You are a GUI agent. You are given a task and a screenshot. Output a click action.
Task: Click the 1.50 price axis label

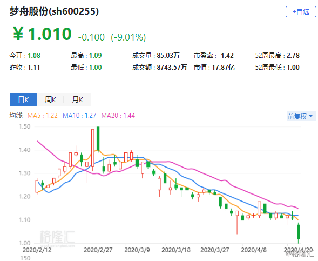(x=24, y=126)
